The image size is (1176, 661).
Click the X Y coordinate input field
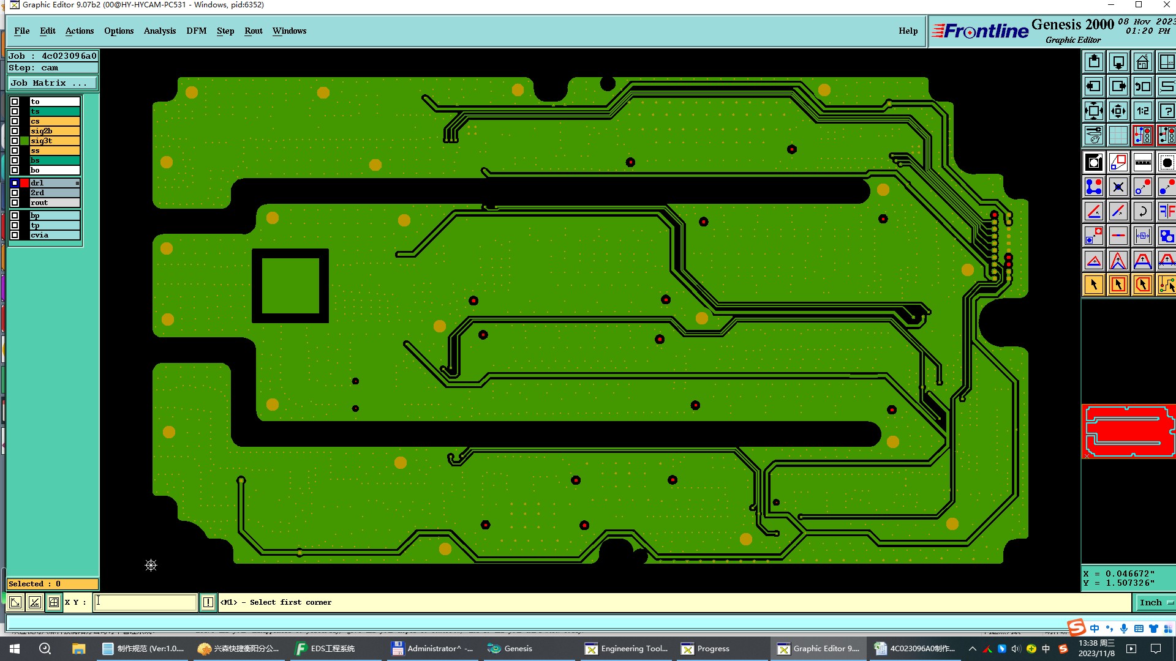145,602
